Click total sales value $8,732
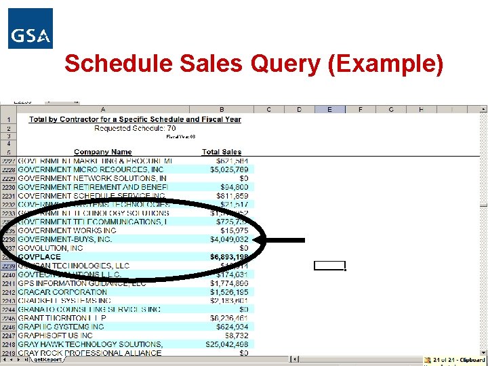Image resolution: width=488 pixels, height=366 pixels. pos(237,335)
